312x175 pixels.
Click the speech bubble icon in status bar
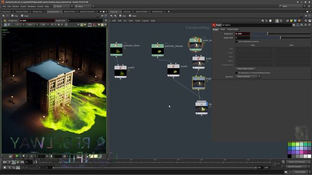click(x=286, y=172)
